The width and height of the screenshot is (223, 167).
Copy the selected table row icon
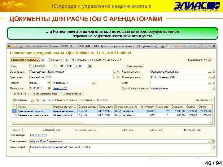(33, 100)
